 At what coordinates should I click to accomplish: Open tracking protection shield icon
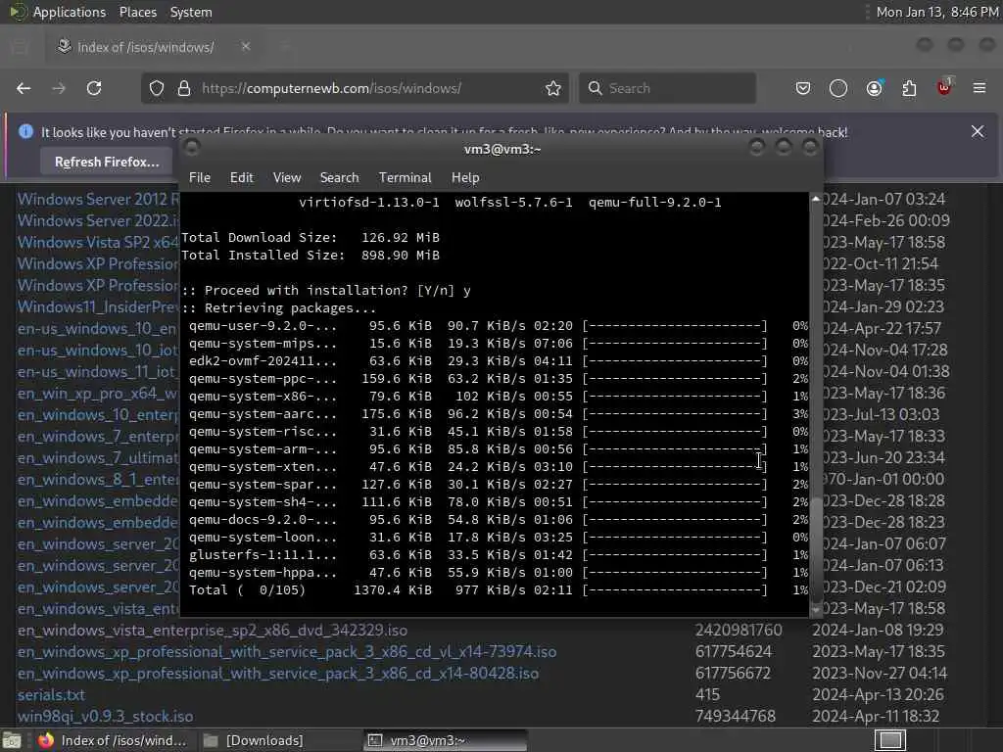[157, 88]
